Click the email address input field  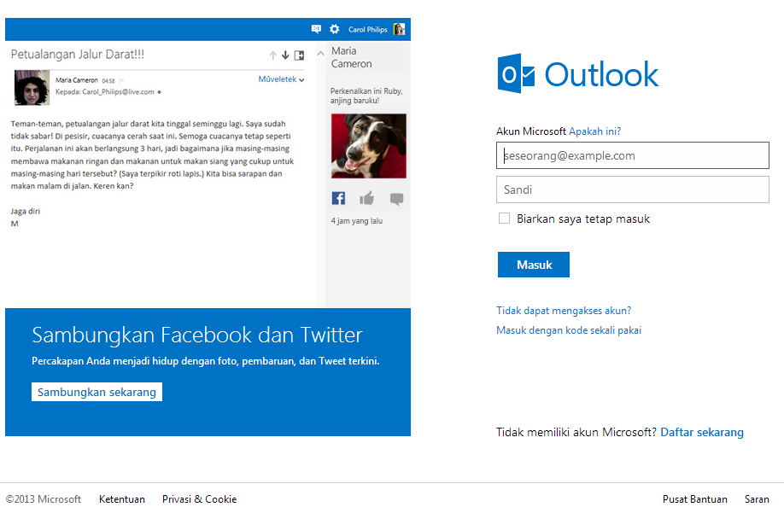[x=633, y=155]
